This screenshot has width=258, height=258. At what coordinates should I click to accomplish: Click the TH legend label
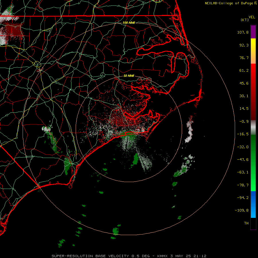tap(246, 223)
